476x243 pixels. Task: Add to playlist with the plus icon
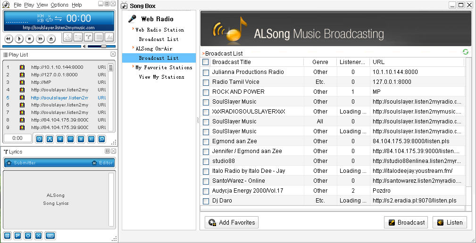[60, 139]
